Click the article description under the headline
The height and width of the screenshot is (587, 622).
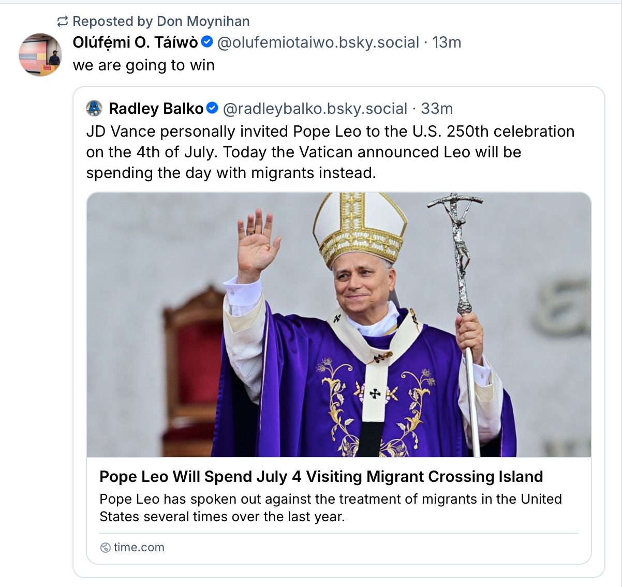330,508
